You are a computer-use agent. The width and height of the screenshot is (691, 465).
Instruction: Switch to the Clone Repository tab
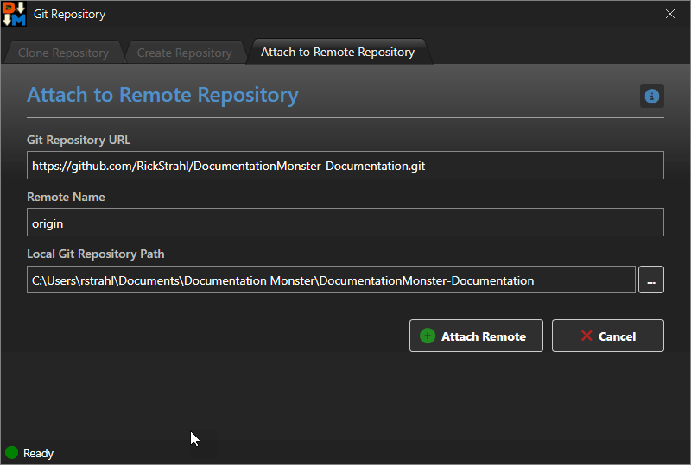pyautogui.click(x=63, y=53)
